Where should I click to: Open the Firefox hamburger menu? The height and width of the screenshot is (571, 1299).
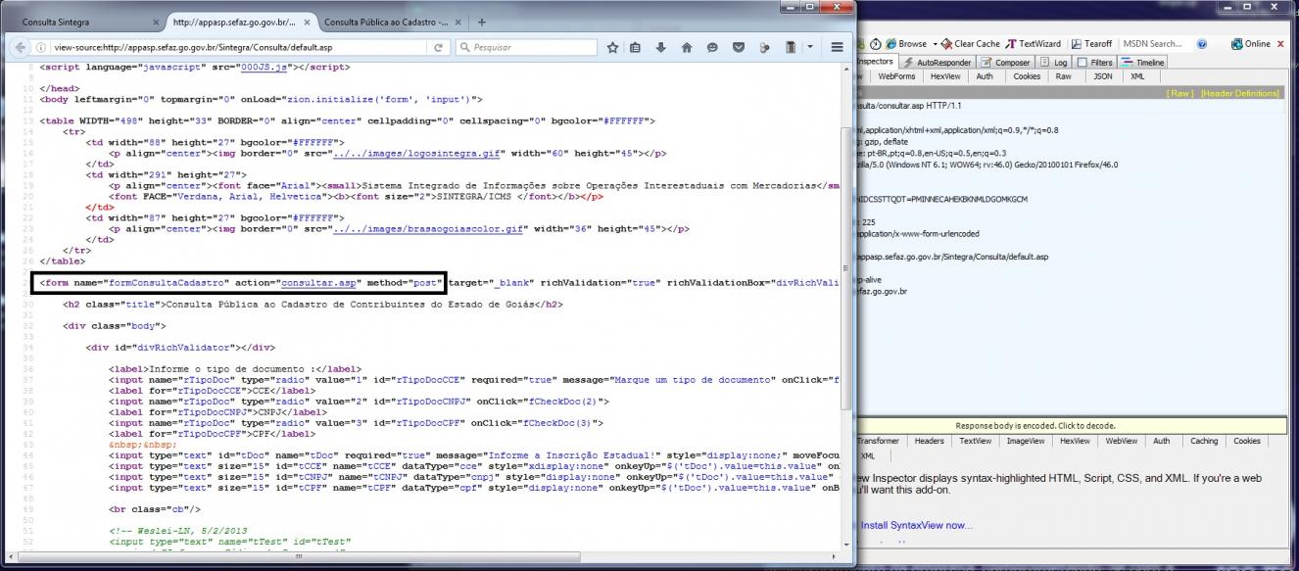click(x=837, y=47)
